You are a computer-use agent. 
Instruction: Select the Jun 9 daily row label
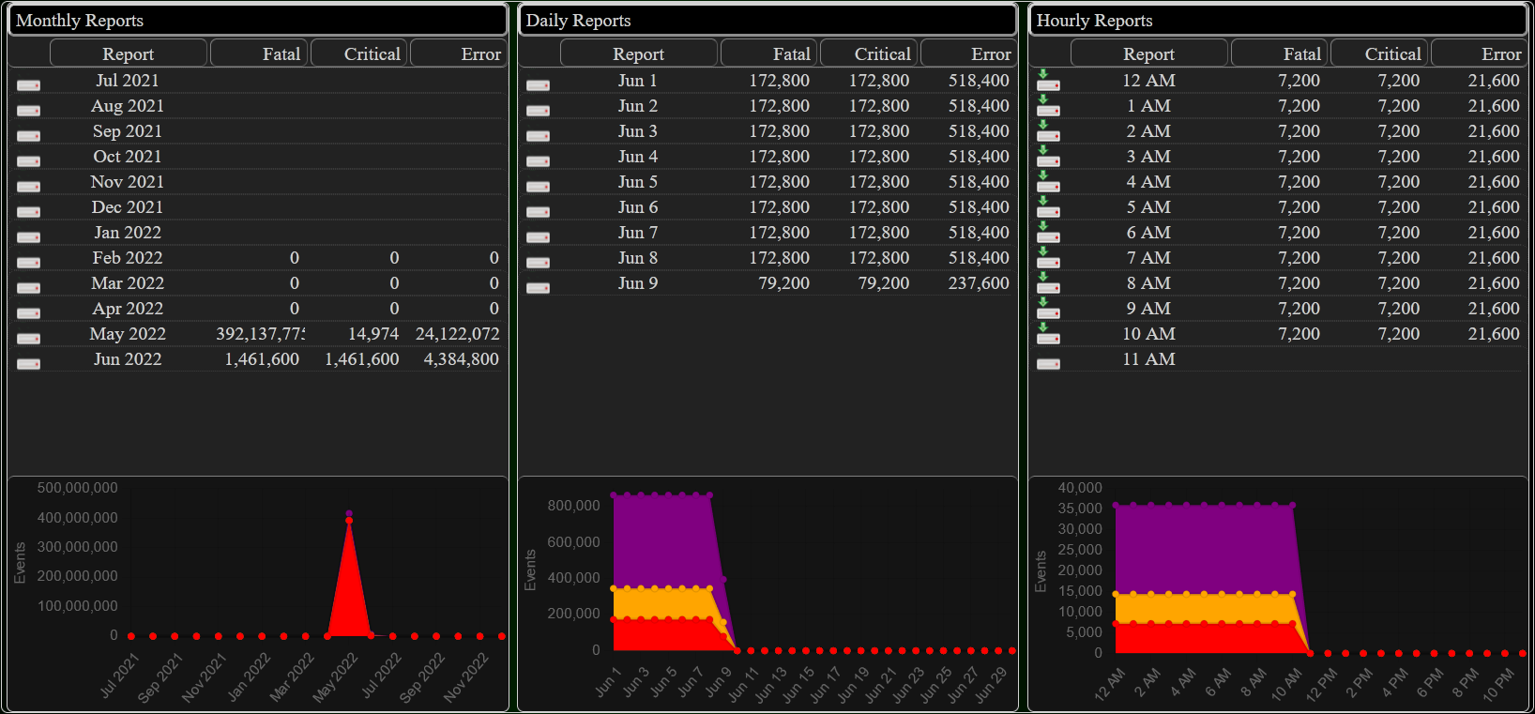point(638,283)
